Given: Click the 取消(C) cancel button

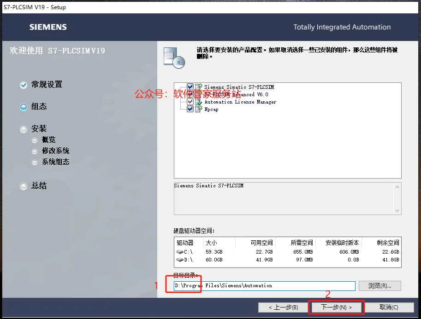Looking at the screenshot, I should (x=389, y=307).
